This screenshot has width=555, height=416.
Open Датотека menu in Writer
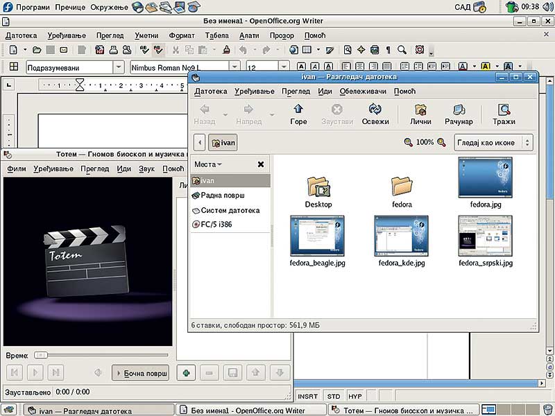click(22, 35)
